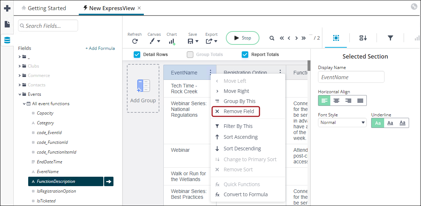The image size is (421, 206).
Task: Close the New ExpressView tab
Action: (x=139, y=8)
